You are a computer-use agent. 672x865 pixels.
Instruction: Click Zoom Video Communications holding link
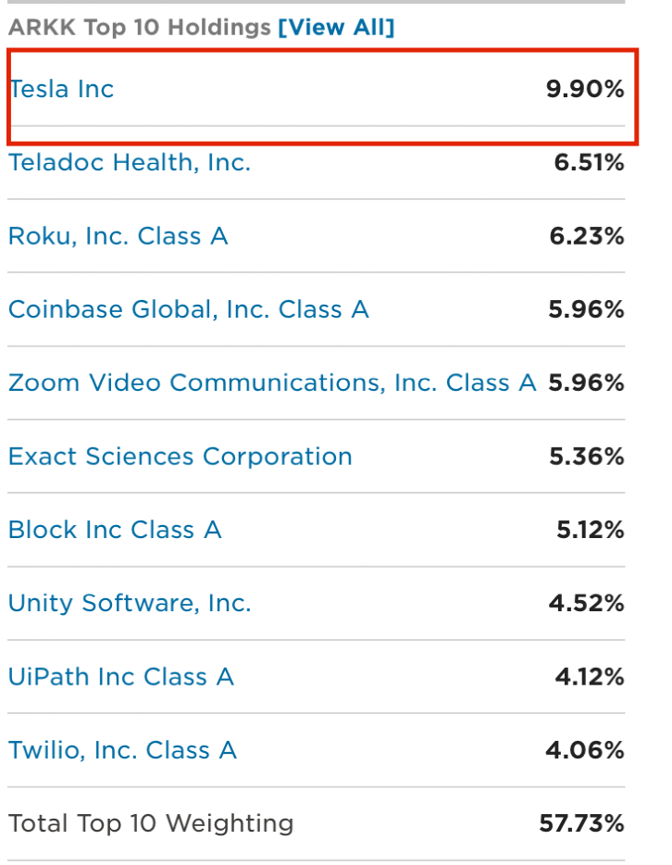(272, 382)
